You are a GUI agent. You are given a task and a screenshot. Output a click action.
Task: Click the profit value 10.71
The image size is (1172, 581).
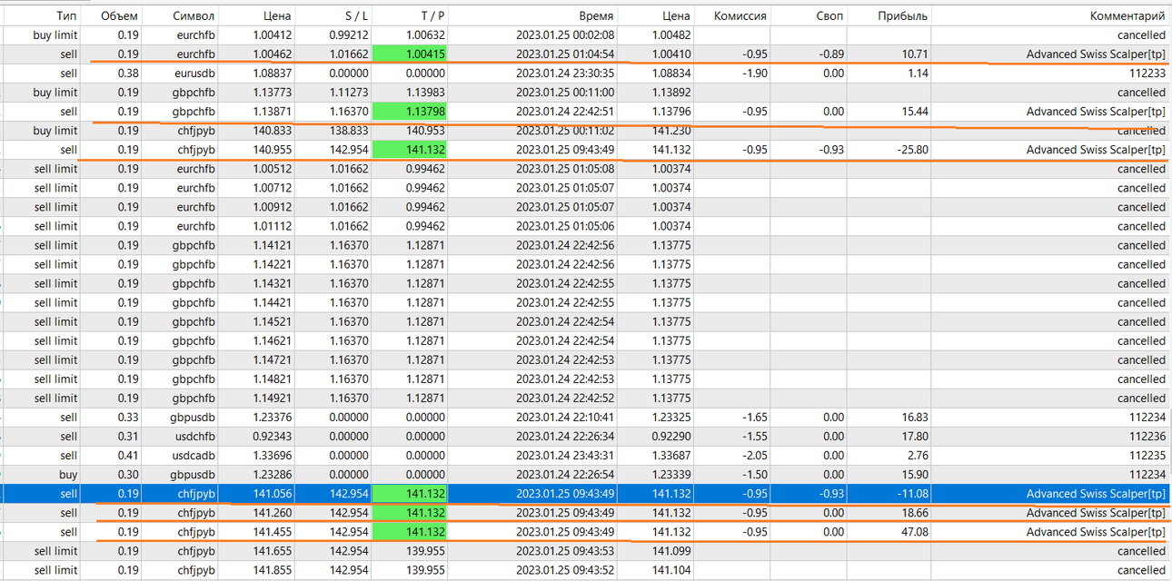tap(915, 54)
